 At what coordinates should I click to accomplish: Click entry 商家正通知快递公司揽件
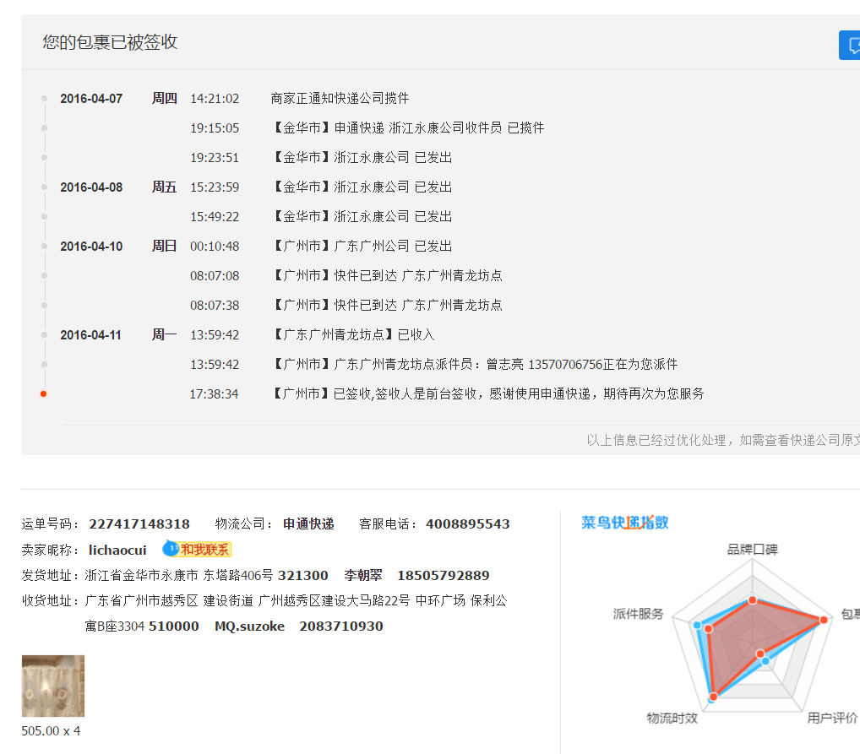(x=340, y=98)
